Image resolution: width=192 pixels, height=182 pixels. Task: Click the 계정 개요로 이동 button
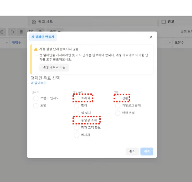(54, 67)
